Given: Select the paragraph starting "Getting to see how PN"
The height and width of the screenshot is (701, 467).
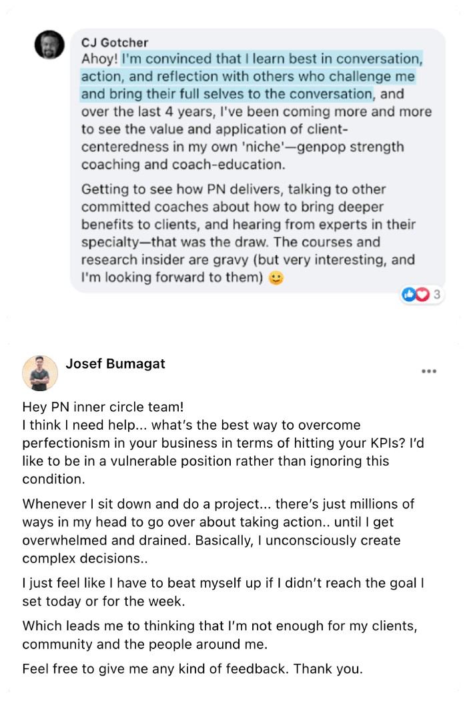Looking at the screenshot, I should (248, 233).
